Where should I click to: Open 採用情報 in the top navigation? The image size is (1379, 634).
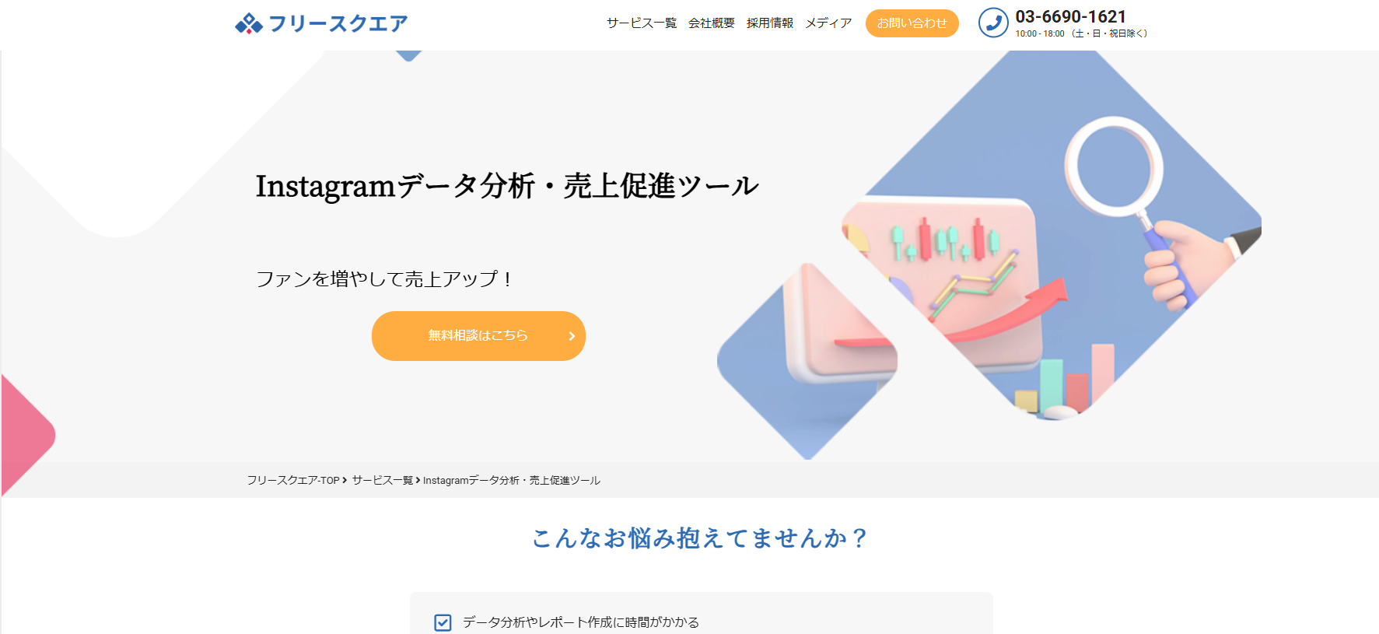pyautogui.click(x=770, y=23)
